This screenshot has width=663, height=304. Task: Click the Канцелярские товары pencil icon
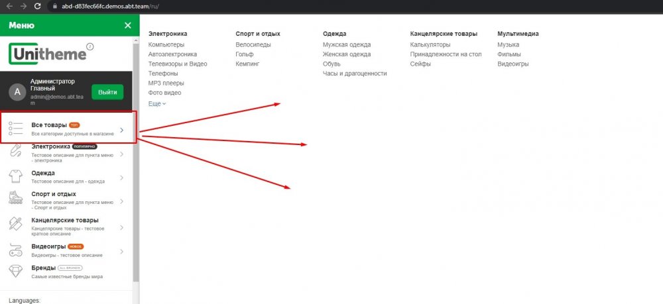click(17, 224)
